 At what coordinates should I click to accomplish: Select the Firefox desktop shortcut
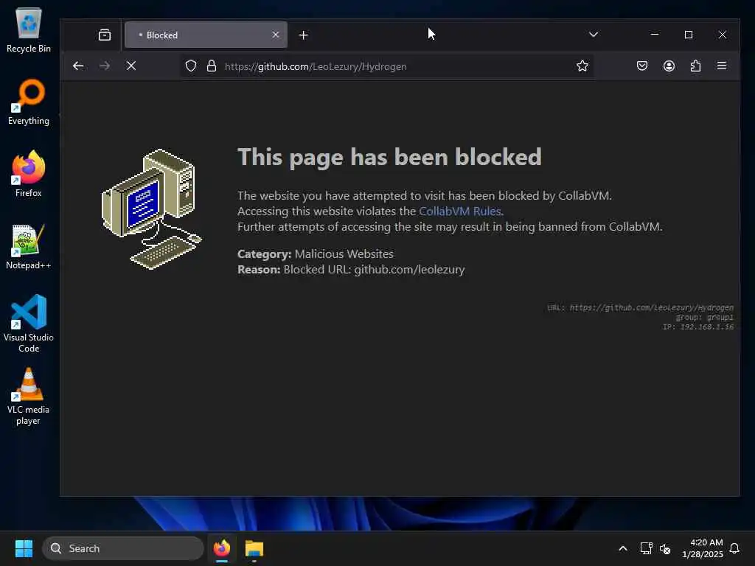pos(29,174)
